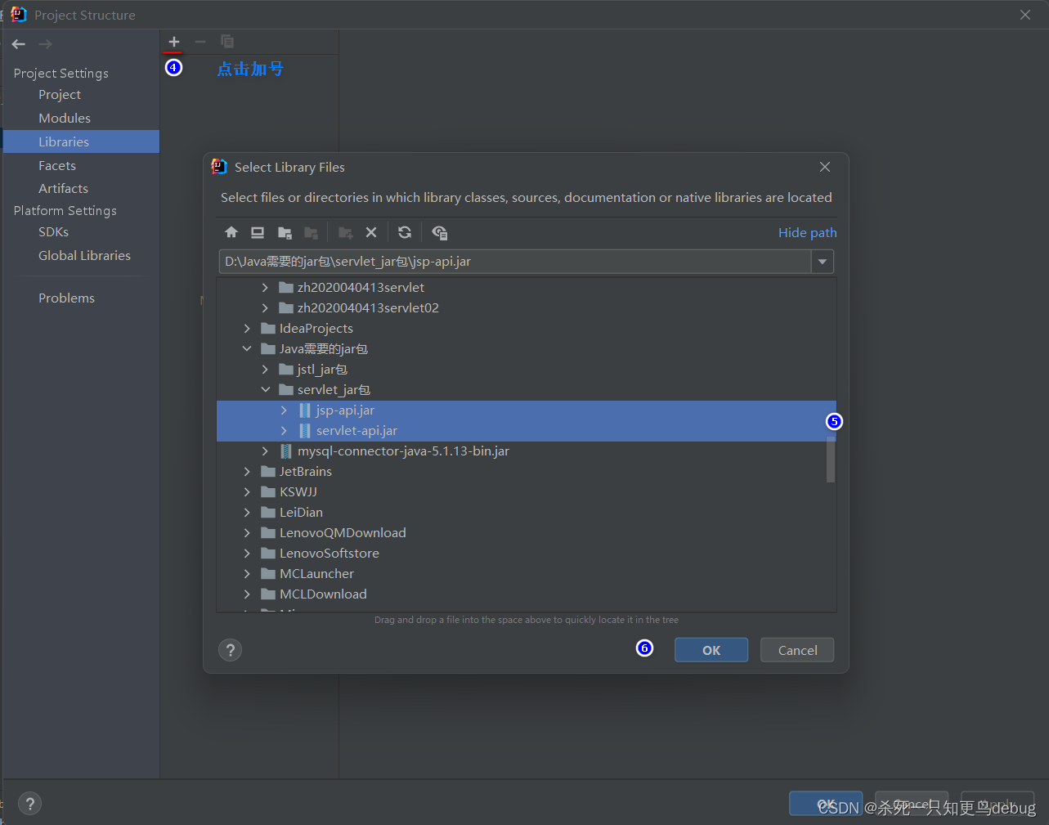Screen dimensions: 1049x825
Task: Expand the zh2020040413servlet folder
Action: 265,288
